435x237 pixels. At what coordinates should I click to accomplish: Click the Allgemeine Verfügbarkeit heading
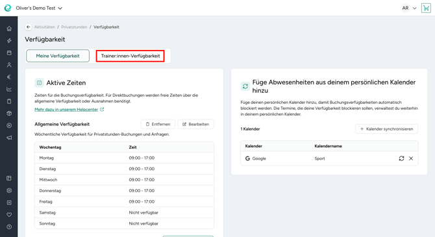(62, 124)
